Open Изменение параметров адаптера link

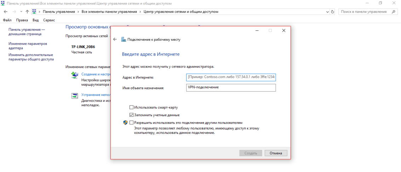pyautogui.click(x=28, y=46)
